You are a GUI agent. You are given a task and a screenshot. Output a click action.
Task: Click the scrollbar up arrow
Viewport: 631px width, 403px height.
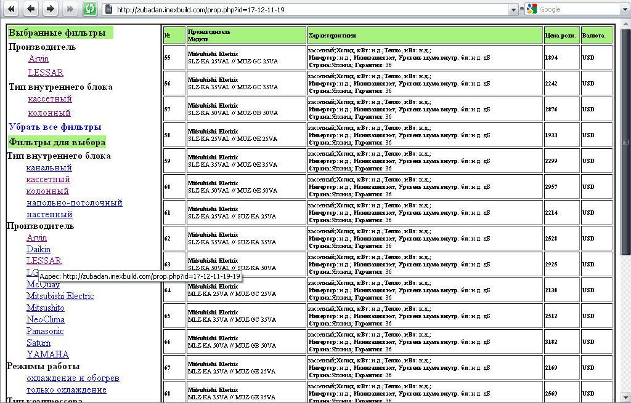click(x=625, y=23)
